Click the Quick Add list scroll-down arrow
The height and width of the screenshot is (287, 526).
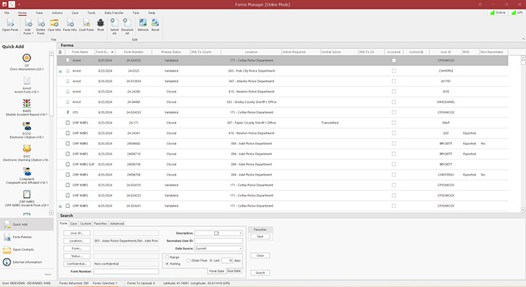52,213
